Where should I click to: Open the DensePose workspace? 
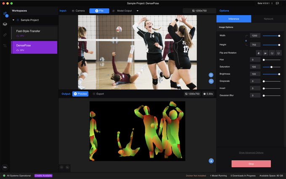pos(34,47)
